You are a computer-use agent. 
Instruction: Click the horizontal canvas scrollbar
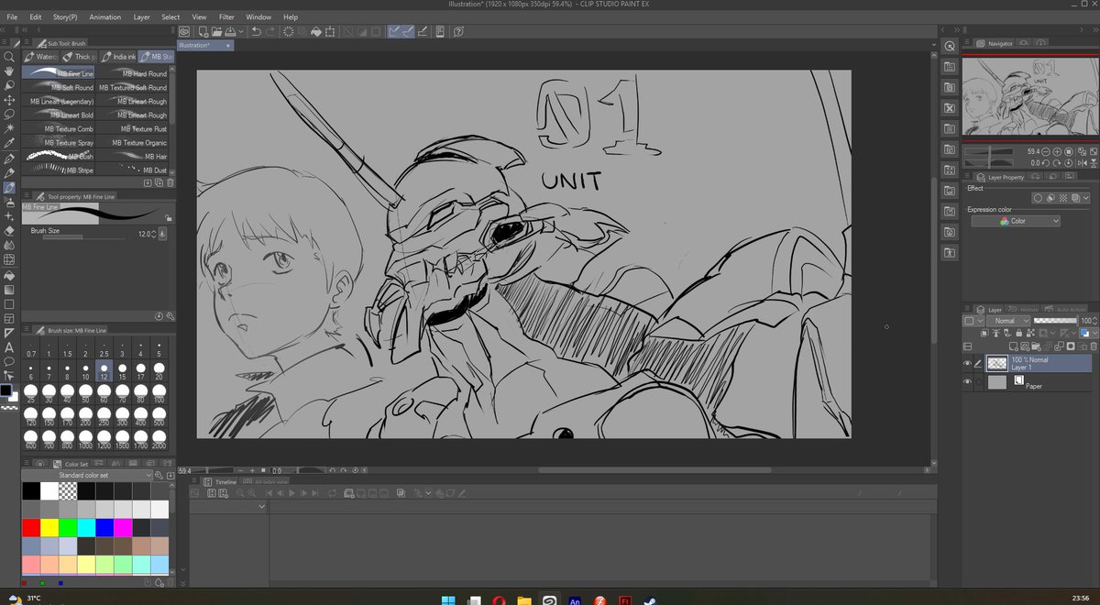(x=655, y=470)
